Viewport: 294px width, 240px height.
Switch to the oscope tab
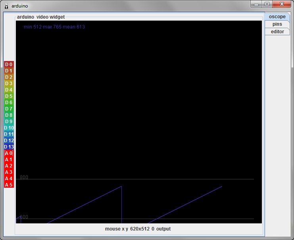point(277,17)
